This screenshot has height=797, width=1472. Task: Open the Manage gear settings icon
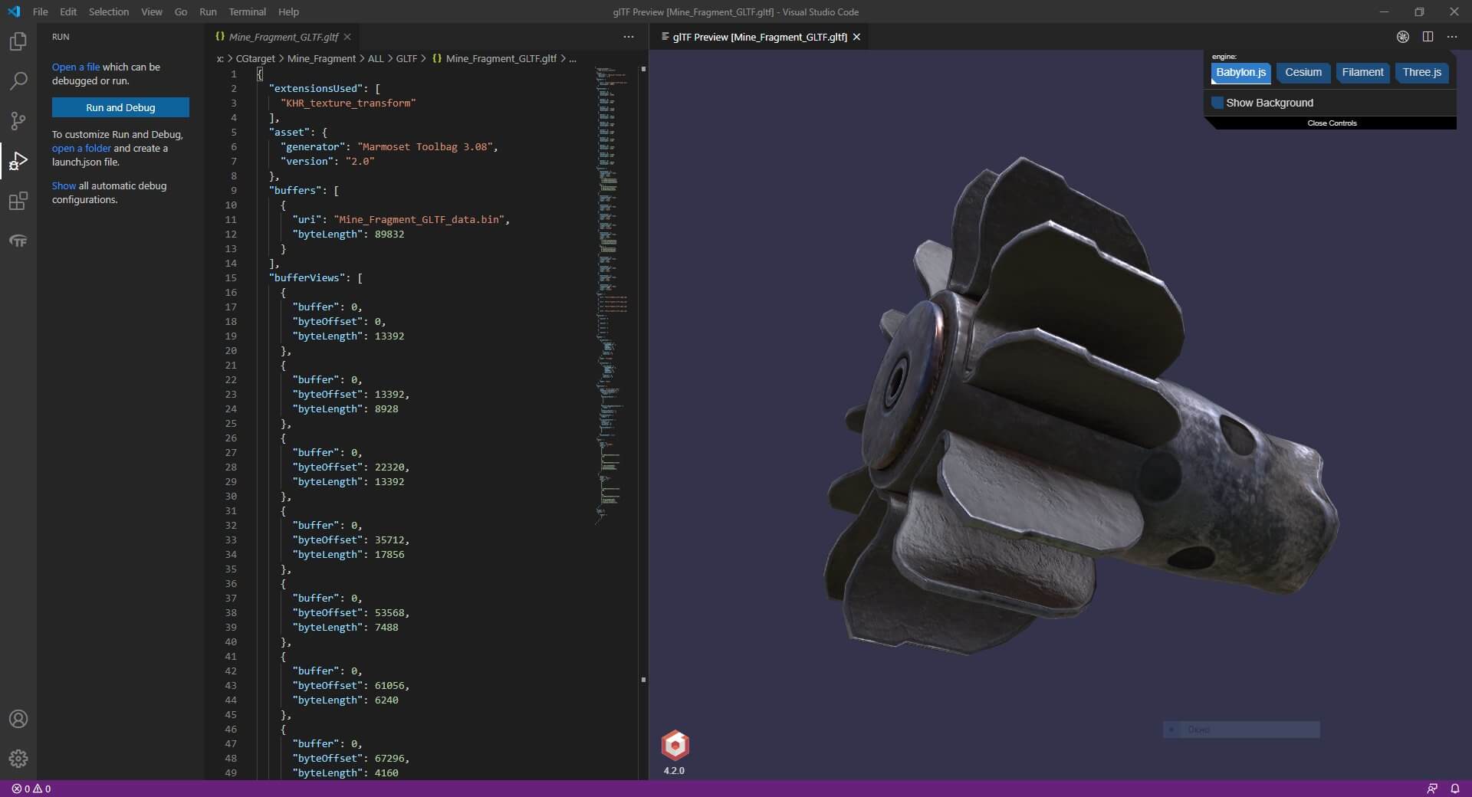coord(18,759)
